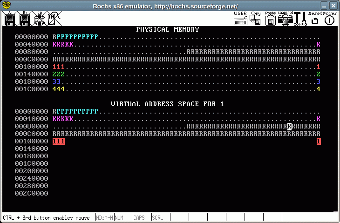Click address 00280000 in virtual space
Image resolution: width=340 pixels, height=223 pixels.
[x=32, y=186]
